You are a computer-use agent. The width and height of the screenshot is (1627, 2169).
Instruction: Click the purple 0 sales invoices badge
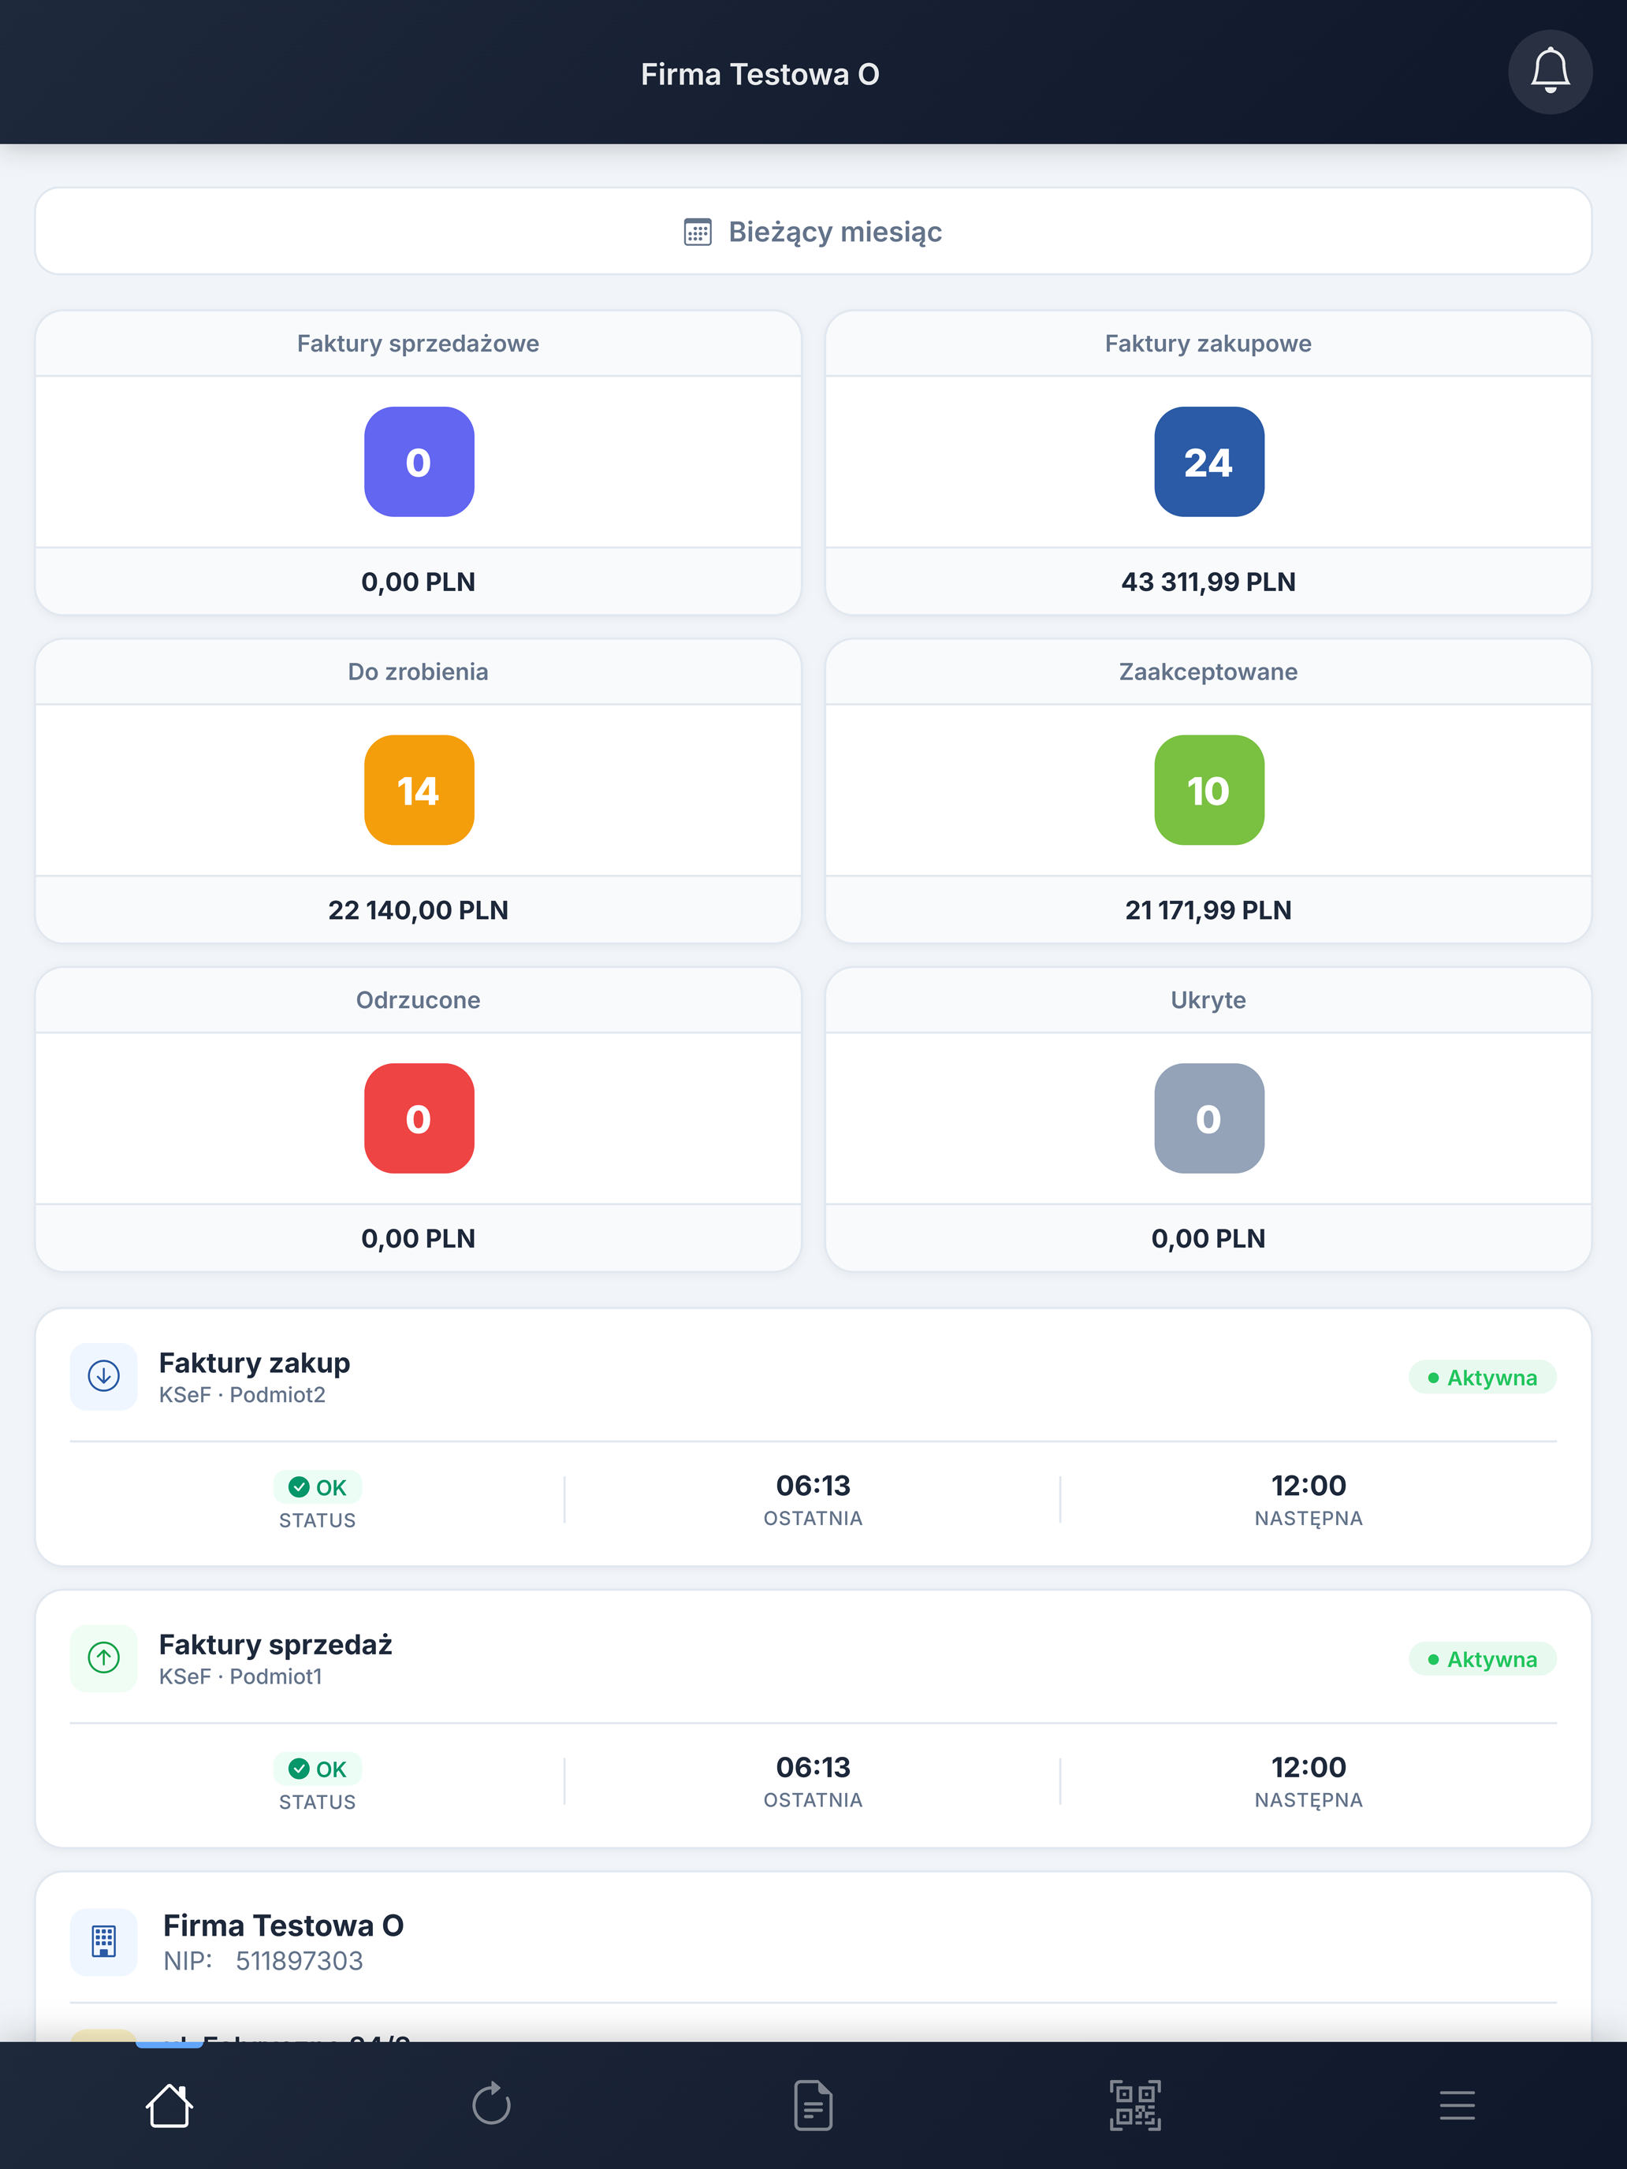419,462
